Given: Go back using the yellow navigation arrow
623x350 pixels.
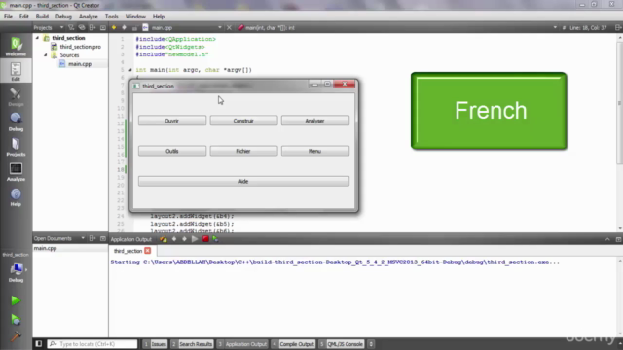Looking at the screenshot, I should 114,28.
